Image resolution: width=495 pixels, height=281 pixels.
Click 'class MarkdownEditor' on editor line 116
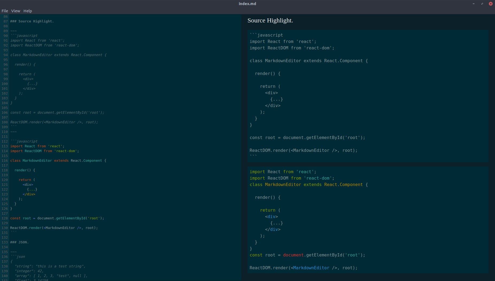pyautogui.click(x=31, y=161)
